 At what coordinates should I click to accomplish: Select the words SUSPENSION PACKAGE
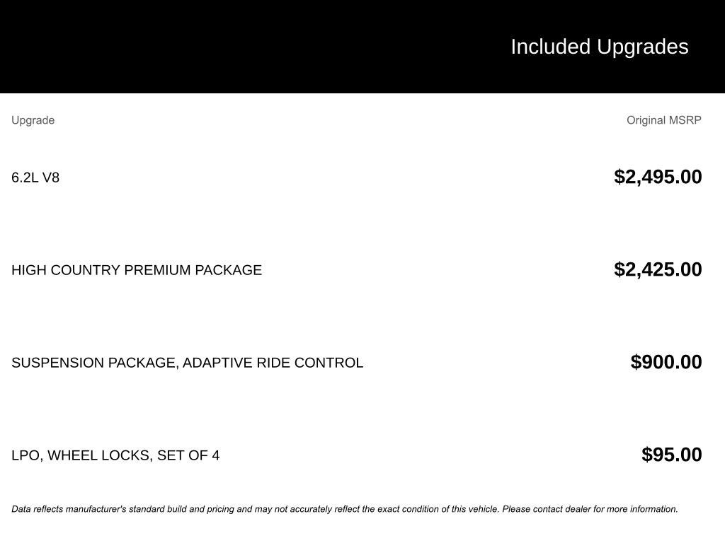tap(93, 363)
